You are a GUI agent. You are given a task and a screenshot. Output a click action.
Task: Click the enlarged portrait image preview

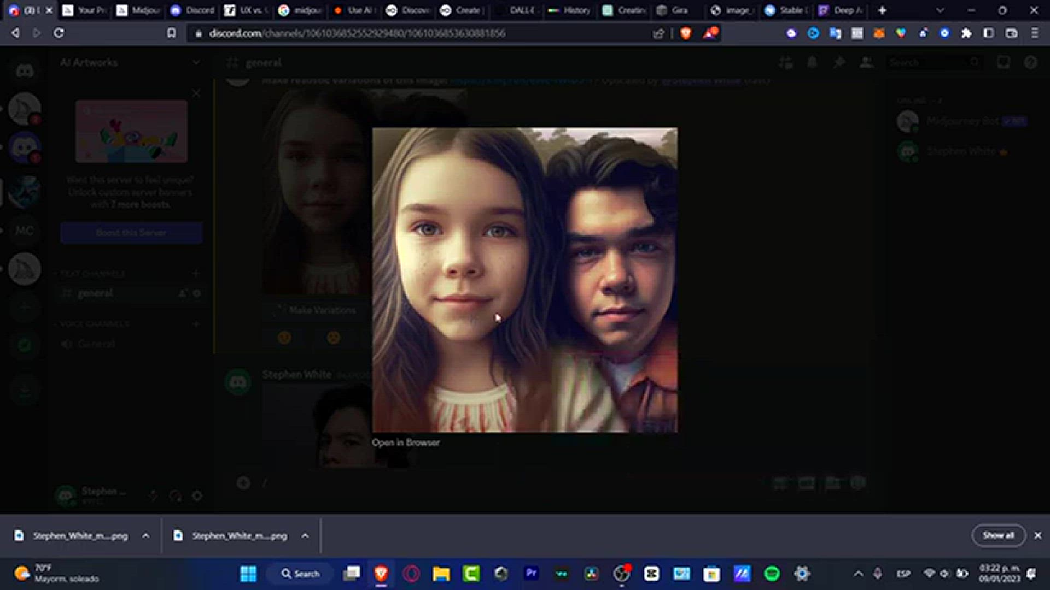(x=524, y=280)
